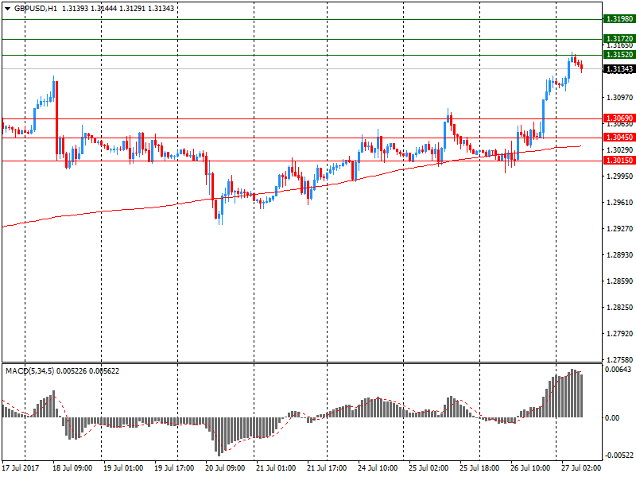This screenshot has width=636, height=477.
Task: Select the green horizontal line at 1.31980
Action: click(x=302, y=19)
